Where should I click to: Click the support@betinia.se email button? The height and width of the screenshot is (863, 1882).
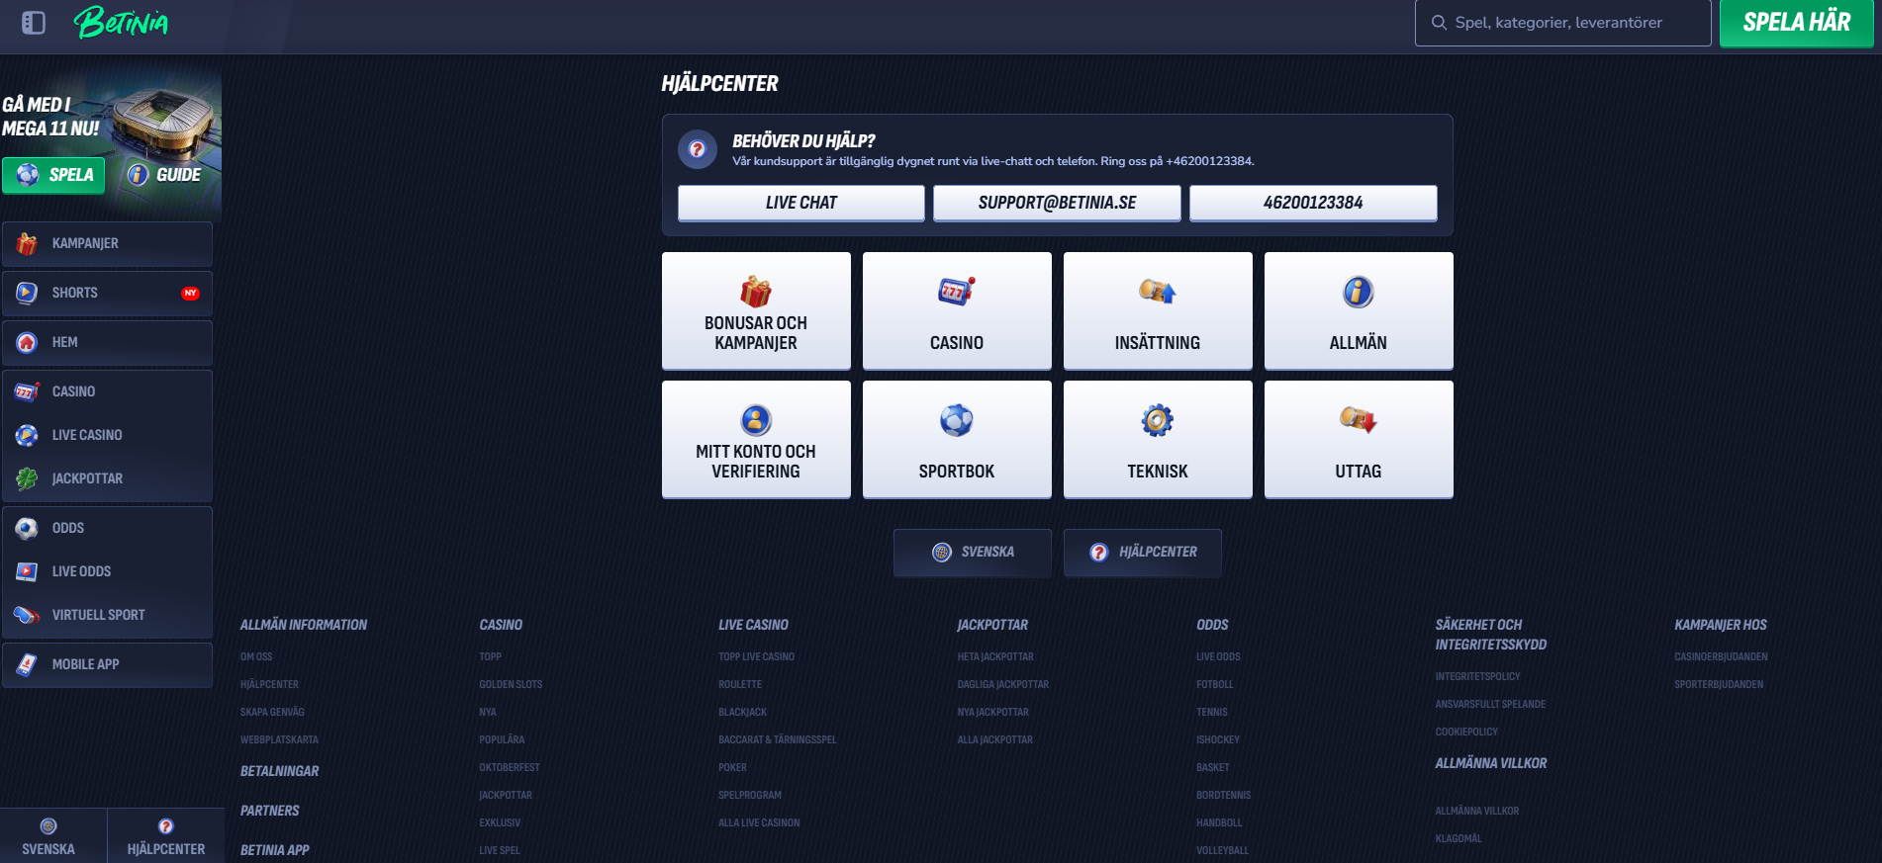point(1057,203)
